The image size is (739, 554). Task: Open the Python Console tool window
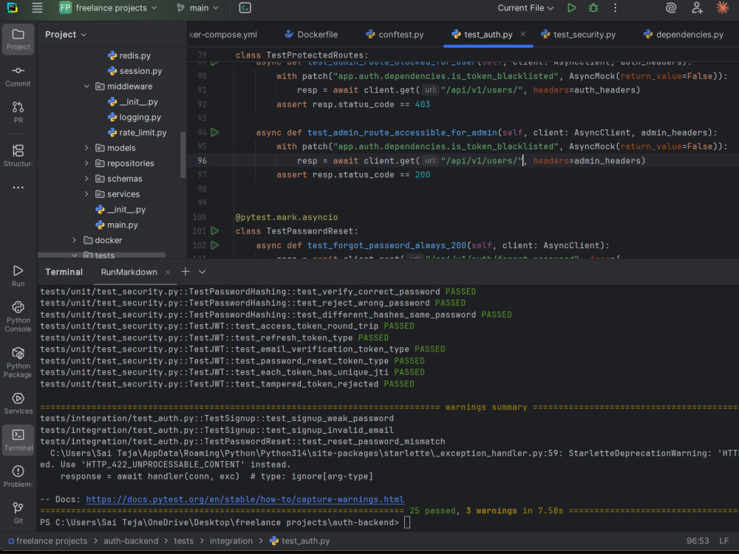tap(18, 317)
